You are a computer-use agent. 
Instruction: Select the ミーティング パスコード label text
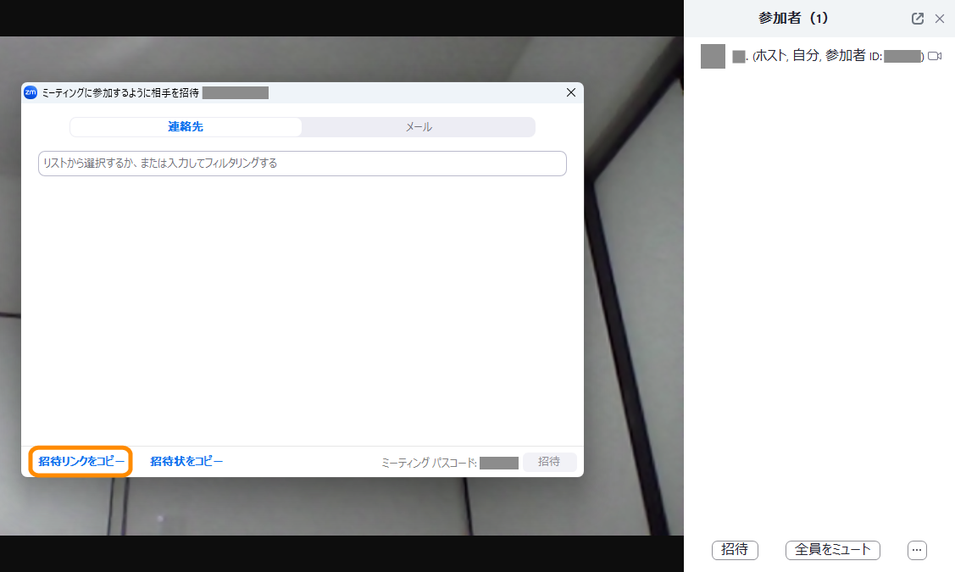pyautogui.click(x=429, y=463)
